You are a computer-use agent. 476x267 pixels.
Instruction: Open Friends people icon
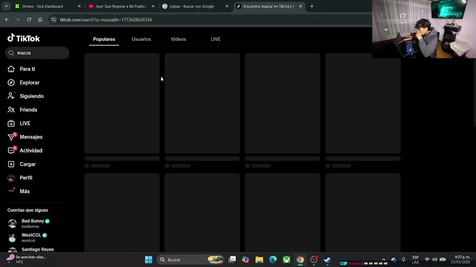point(11,110)
